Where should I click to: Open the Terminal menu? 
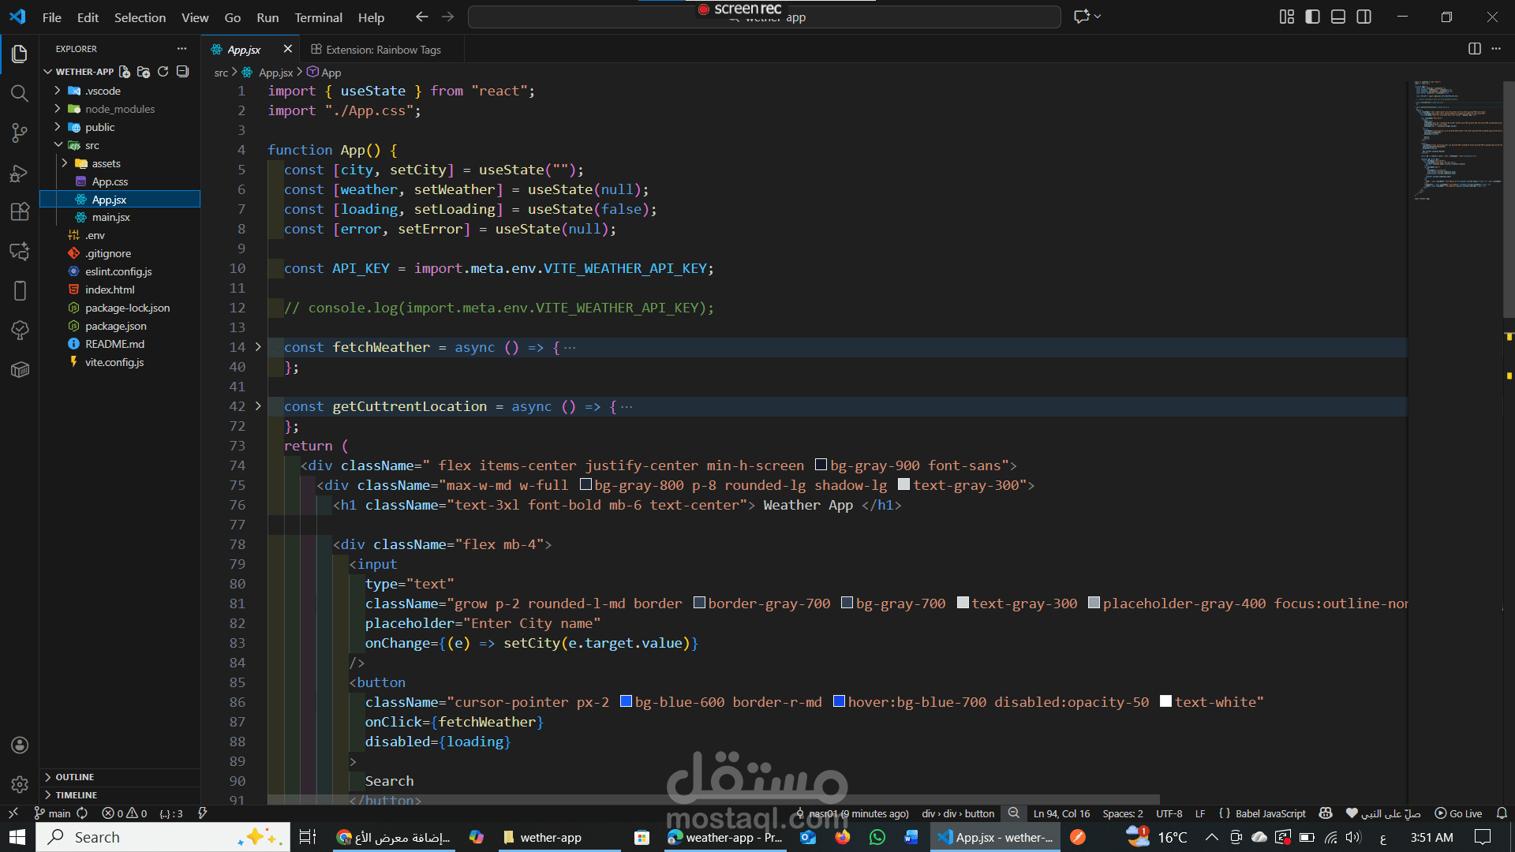click(x=318, y=17)
